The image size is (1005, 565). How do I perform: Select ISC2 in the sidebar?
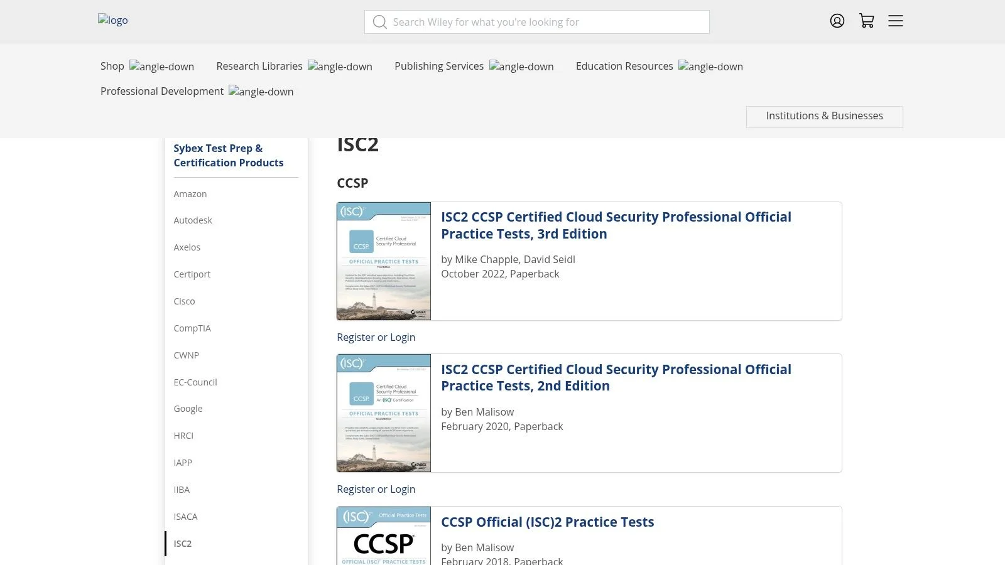pos(183,544)
